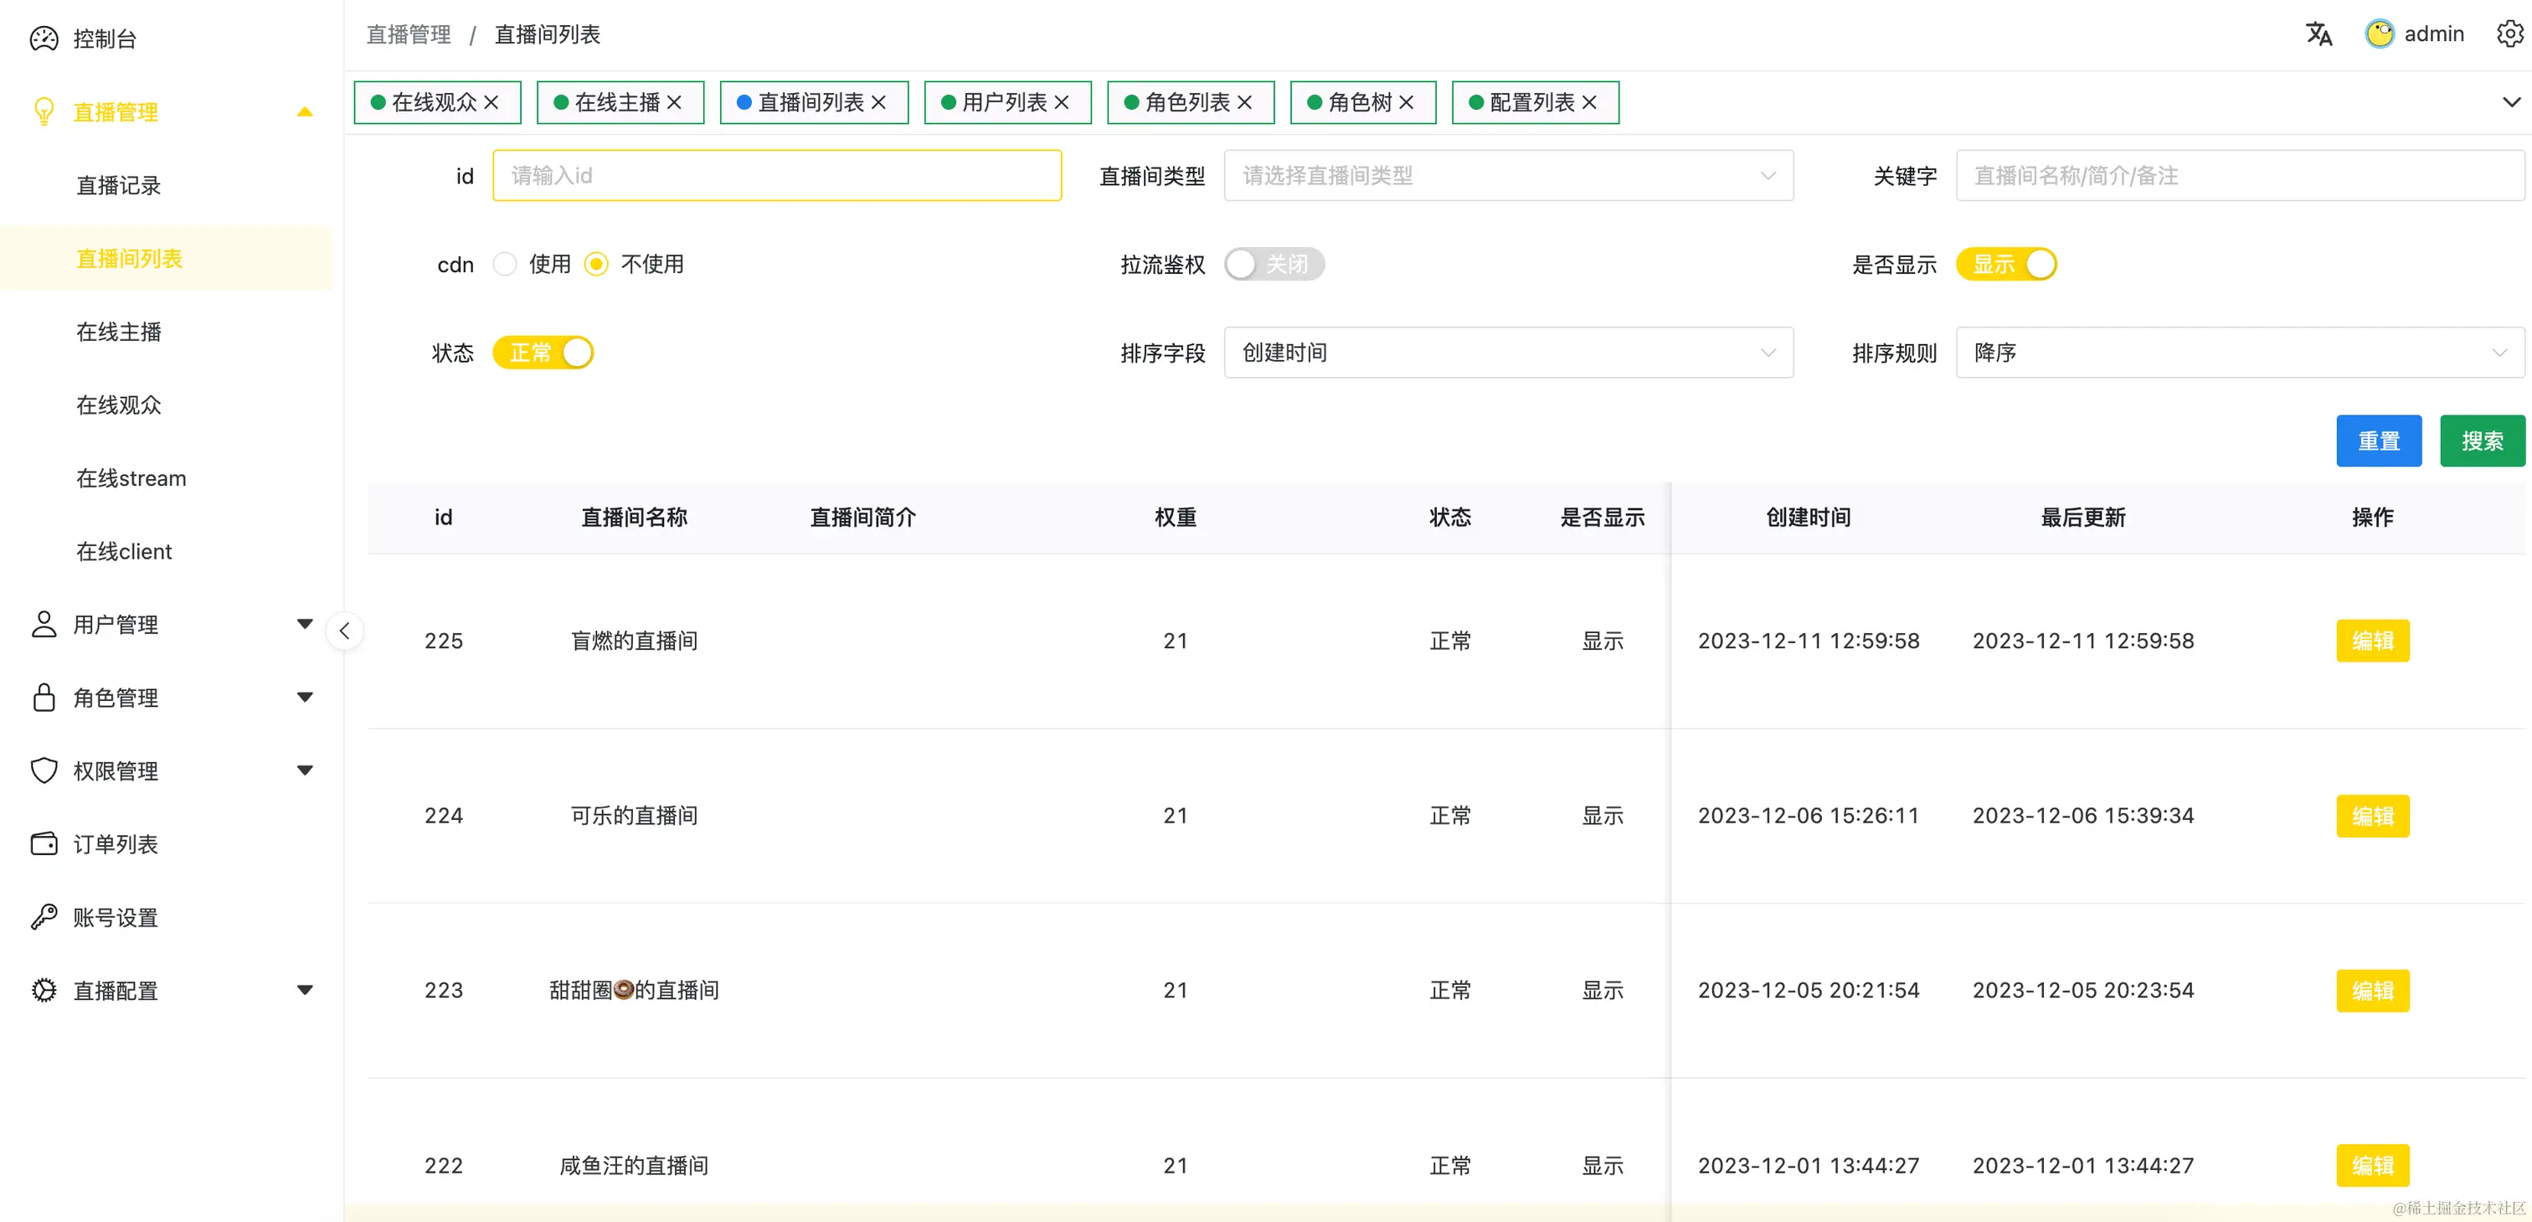Toggle the 拉流鉴权 switch

click(1274, 265)
